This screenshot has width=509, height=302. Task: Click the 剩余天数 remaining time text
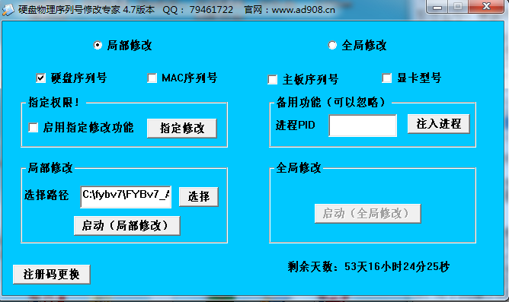[369, 267]
